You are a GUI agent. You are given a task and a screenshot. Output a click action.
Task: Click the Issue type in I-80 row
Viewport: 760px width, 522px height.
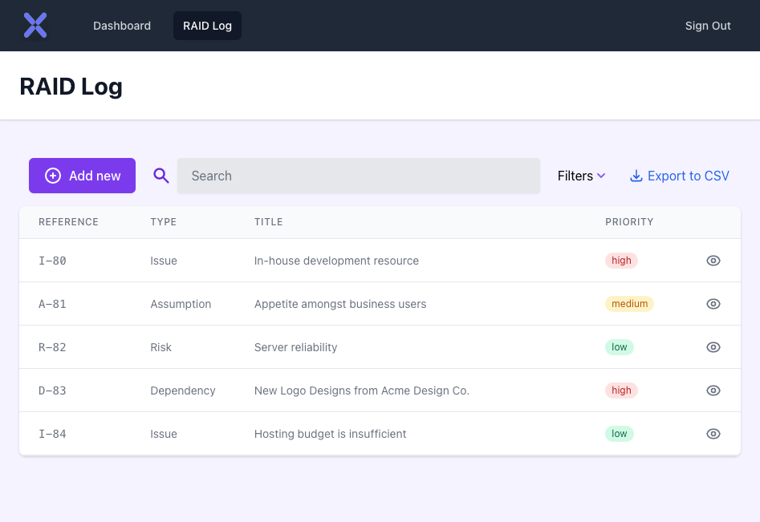(x=164, y=261)
